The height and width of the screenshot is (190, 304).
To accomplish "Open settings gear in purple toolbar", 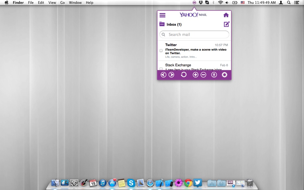I will [225, 75].
